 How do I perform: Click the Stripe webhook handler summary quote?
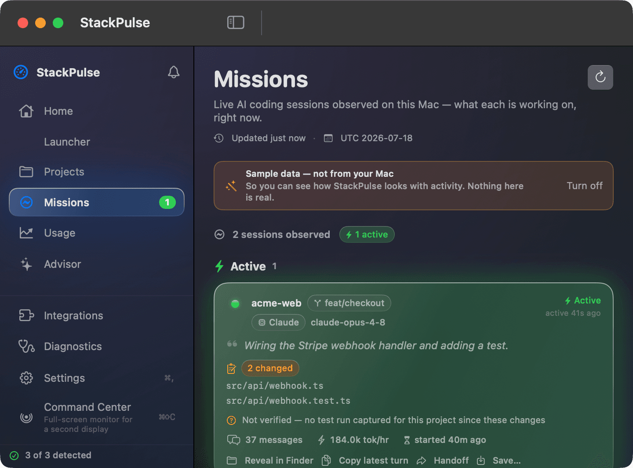click(x=376, y=345)
